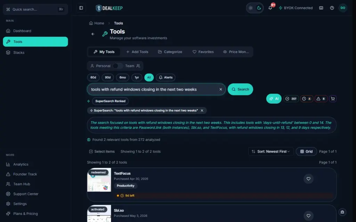
Task: Click the SuperSearch Ranked chip
Action: click(x=110, y=101)
